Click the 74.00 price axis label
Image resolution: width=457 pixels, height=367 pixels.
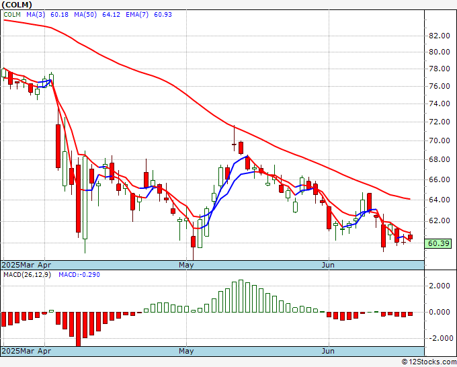(440, 104)
